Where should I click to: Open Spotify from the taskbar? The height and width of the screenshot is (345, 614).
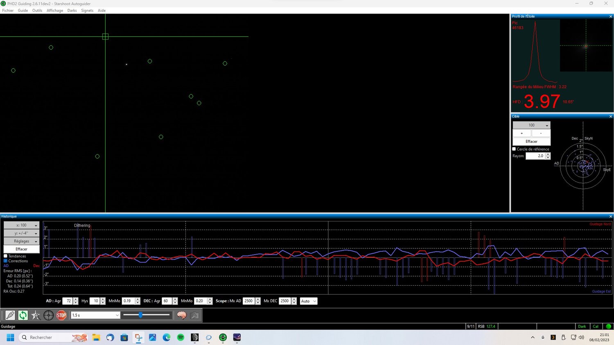pos(181,337)
